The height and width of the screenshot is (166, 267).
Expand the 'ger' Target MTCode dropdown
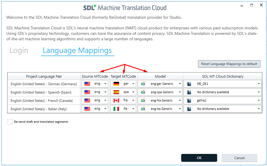click(x=133, y=84)
